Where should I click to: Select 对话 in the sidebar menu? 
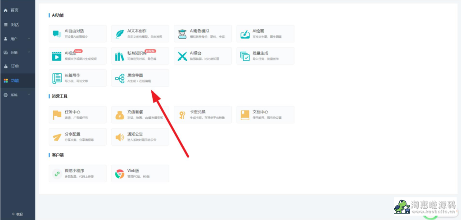click(14, 24)
